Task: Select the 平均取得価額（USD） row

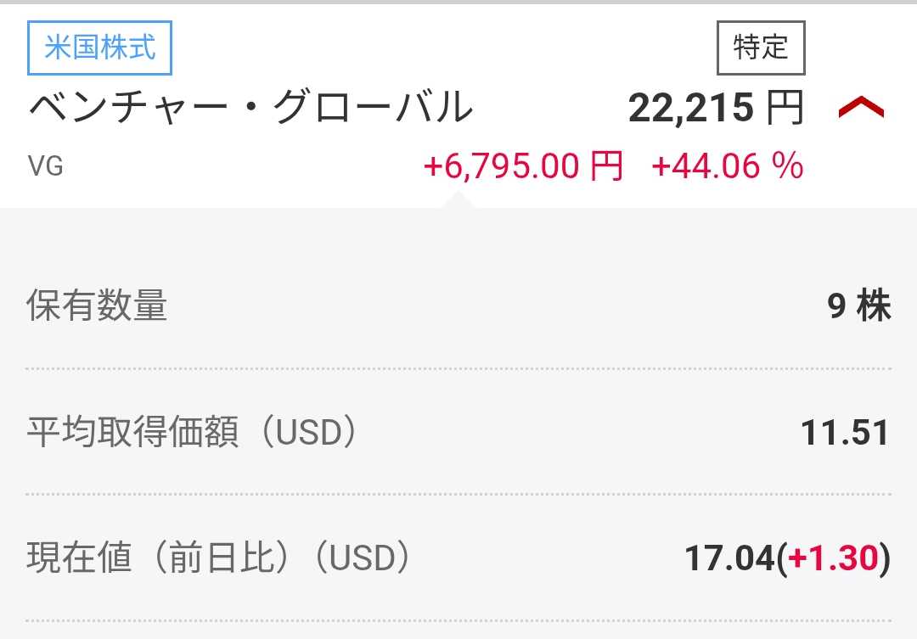Action: click(458, 432)
